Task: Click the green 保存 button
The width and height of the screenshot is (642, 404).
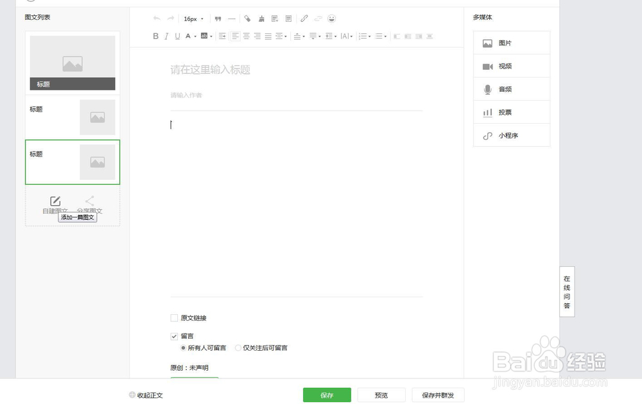Action: [x=327, y=395]
